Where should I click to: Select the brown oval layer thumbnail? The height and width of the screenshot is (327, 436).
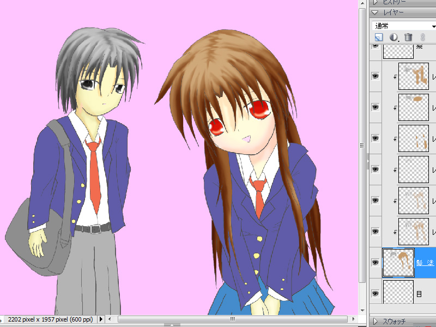point(414,107)
